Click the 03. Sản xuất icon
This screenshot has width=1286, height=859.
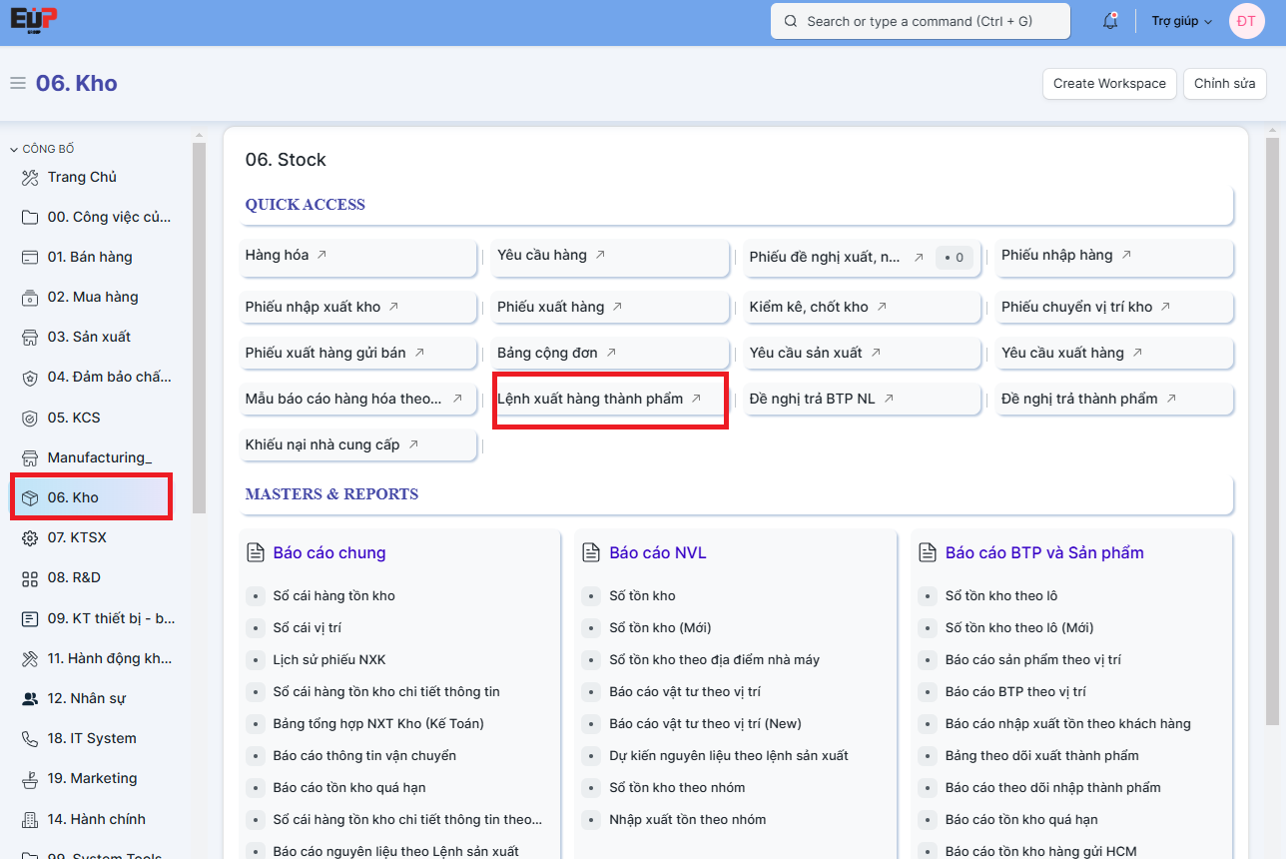(x=30, y=338)
